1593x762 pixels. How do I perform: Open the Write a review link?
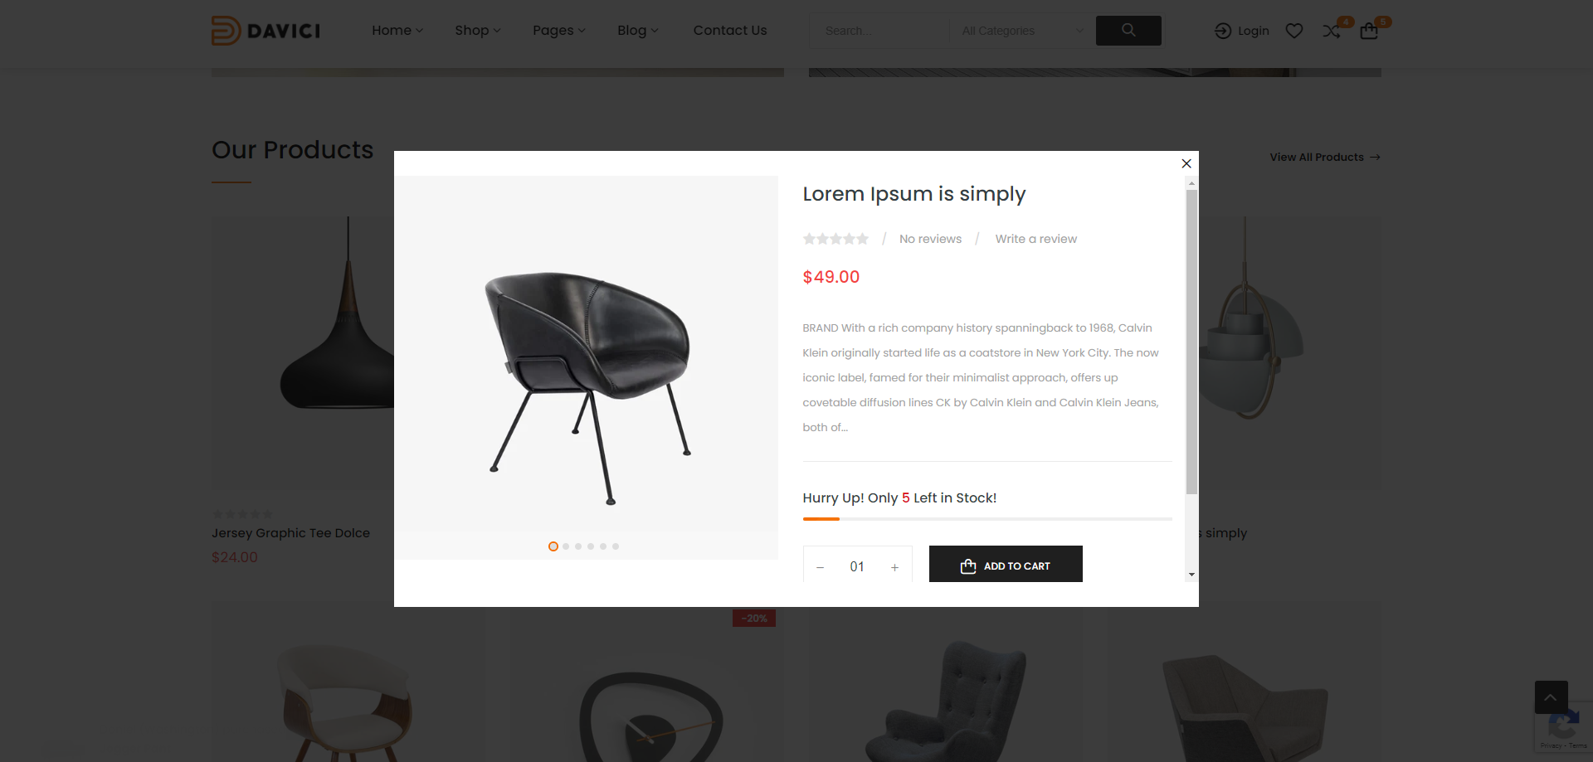[1036, 239]
